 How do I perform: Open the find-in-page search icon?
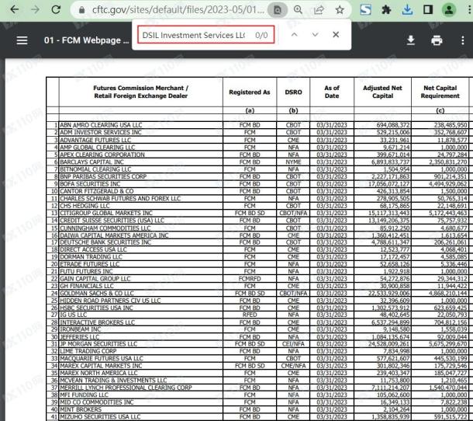[278, 10]
